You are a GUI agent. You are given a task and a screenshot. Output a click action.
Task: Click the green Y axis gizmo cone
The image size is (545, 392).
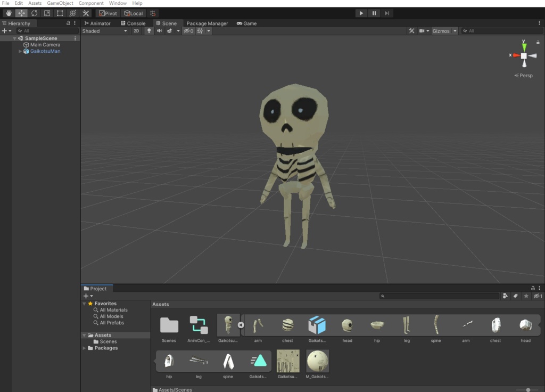524,47
